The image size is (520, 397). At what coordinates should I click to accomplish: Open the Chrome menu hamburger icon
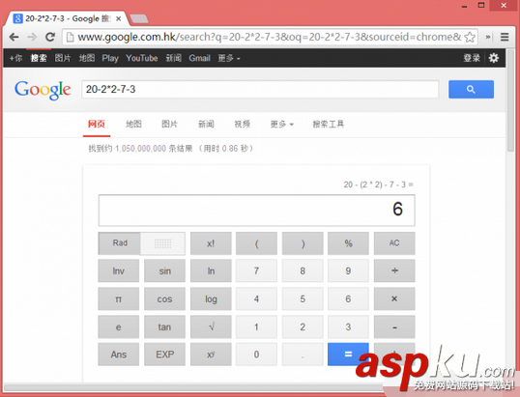(505, 37)
